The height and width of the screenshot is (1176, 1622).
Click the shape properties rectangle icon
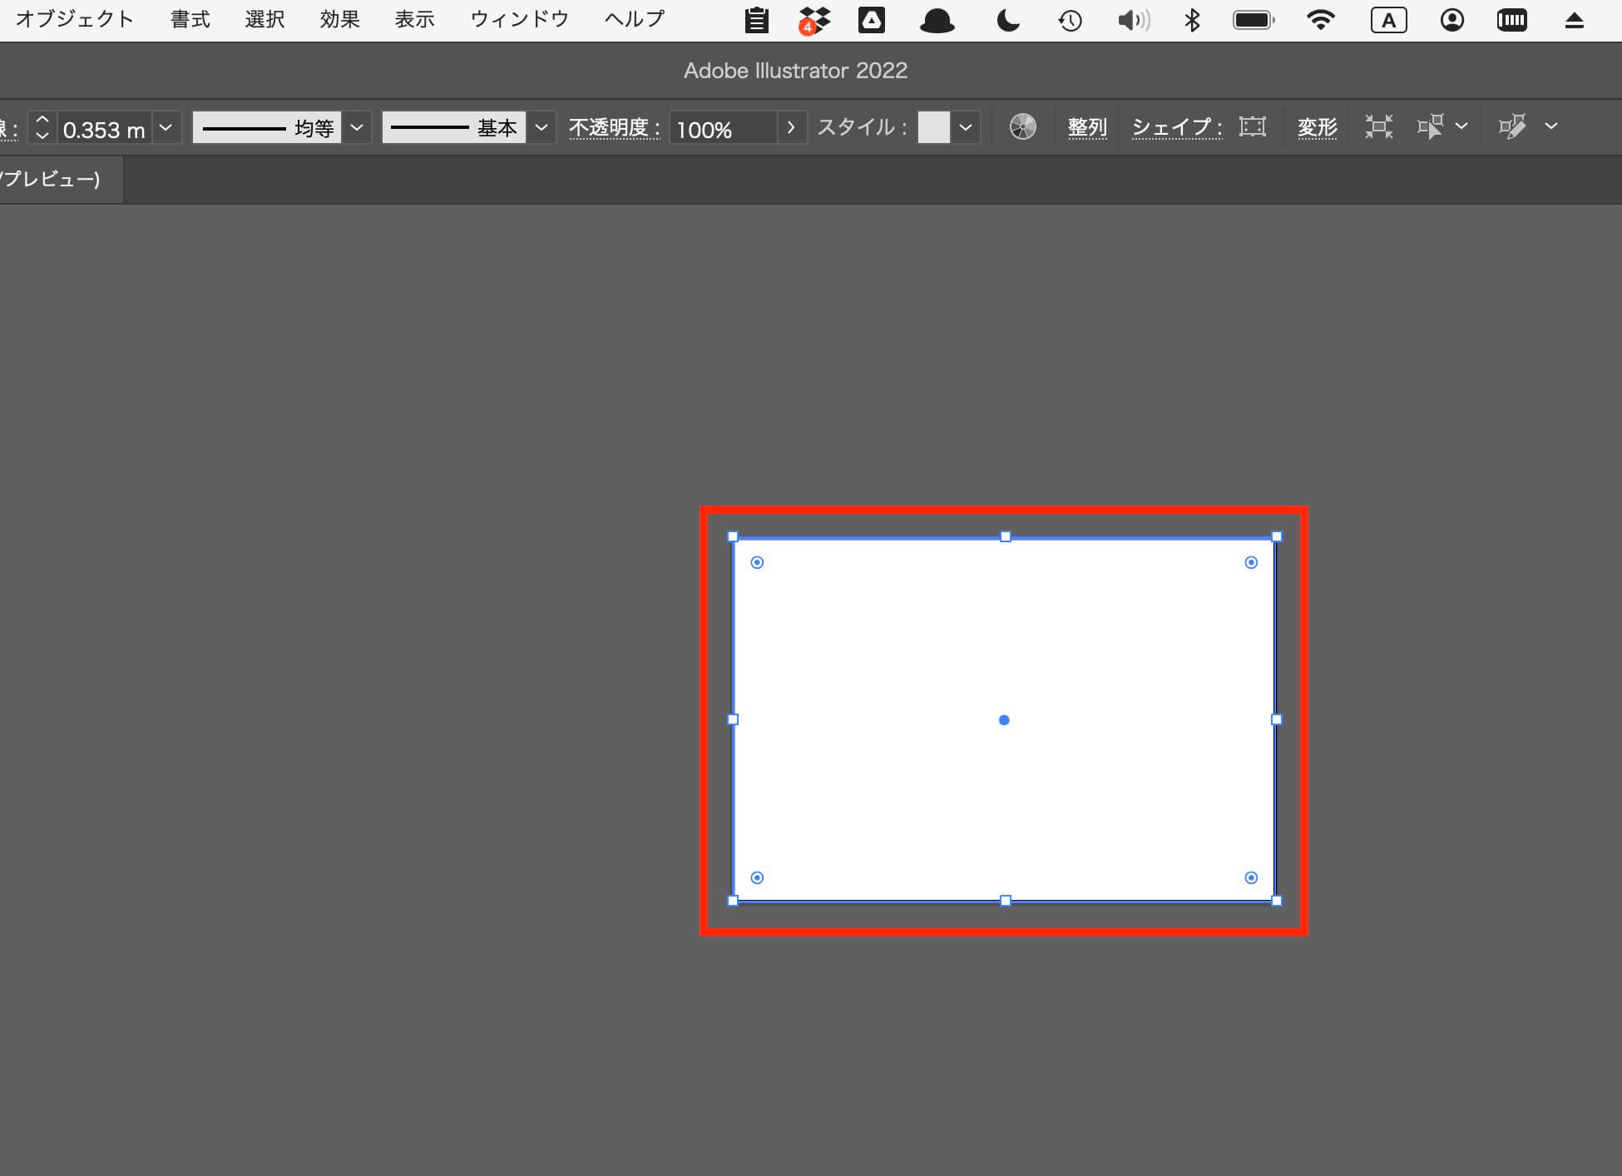click(1252, 126)
